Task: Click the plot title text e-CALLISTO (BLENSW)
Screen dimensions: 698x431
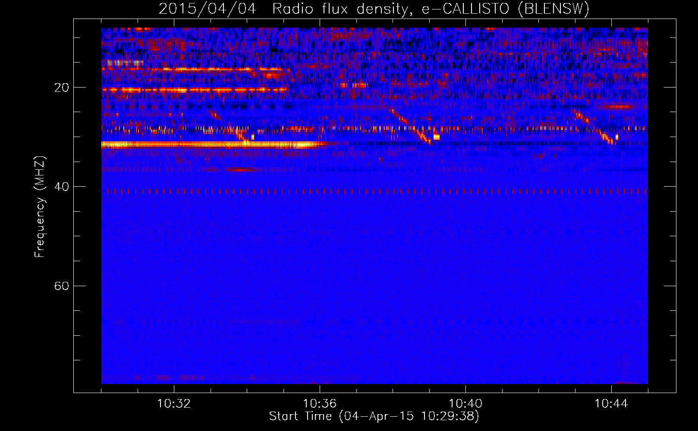Action: (x=506, y=9)
